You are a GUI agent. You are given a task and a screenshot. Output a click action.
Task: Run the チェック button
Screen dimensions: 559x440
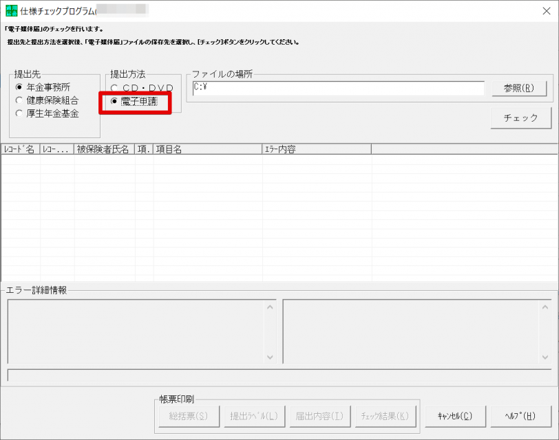tap(520, 118)
